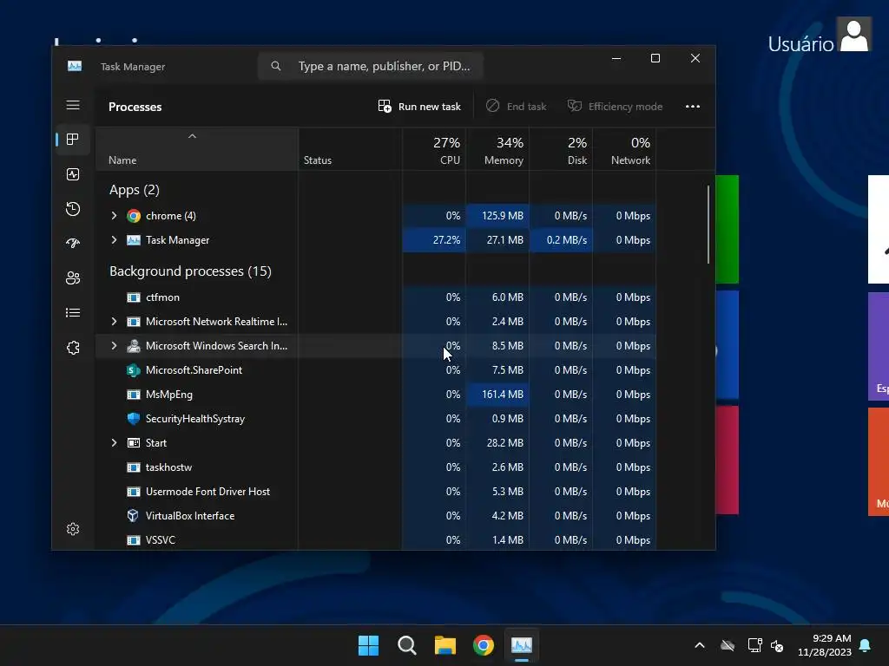Click the network tray icon

point(754,645)
